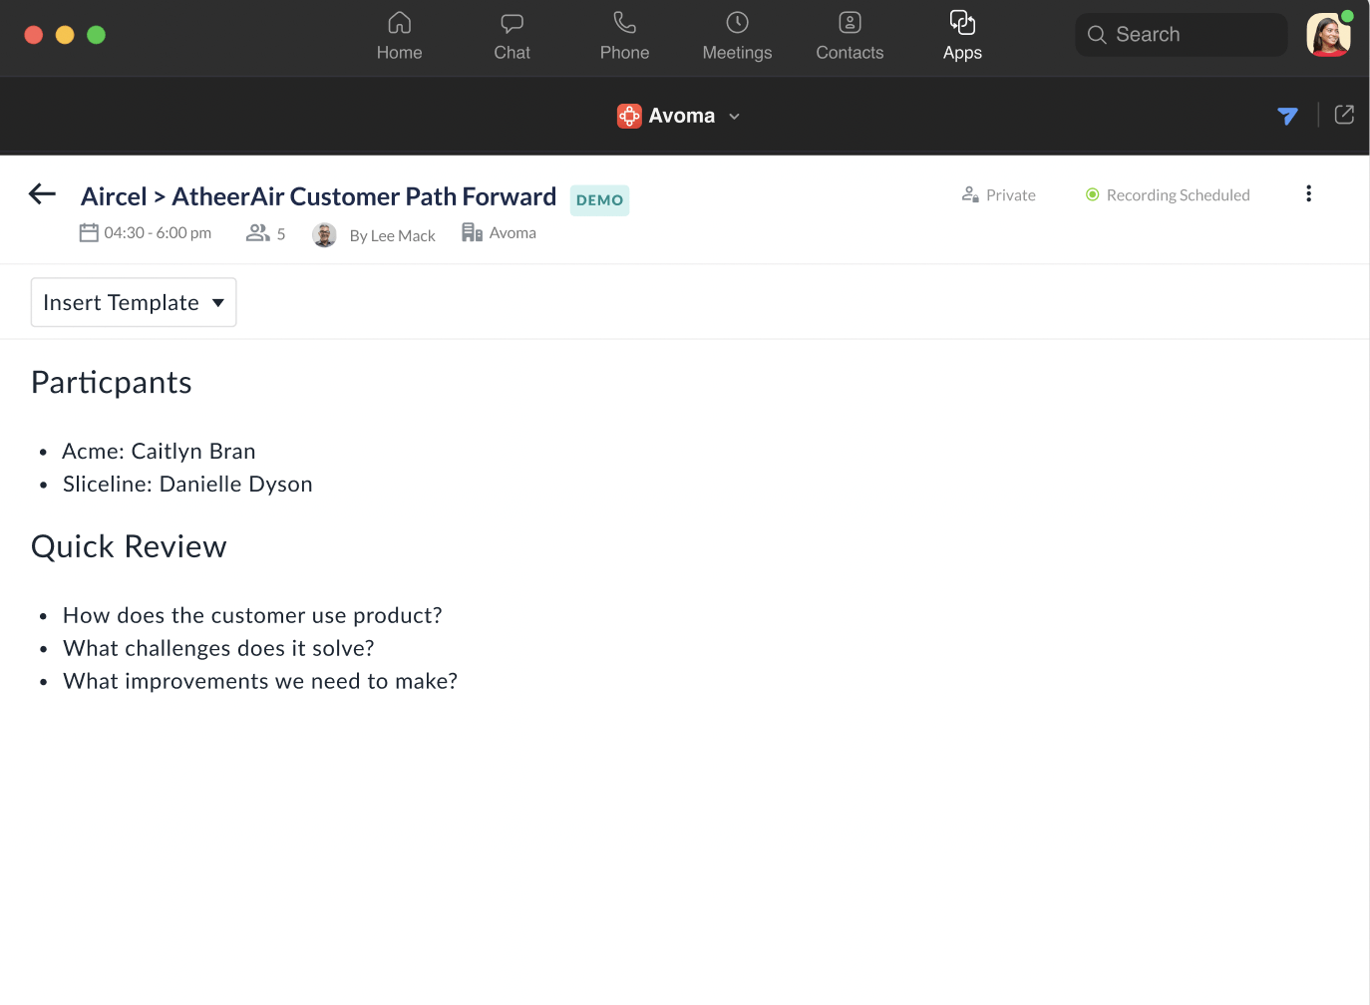Viewport: 1370px width, 1005px height.
Task: Minimize window with yellow button
Action: [x=65, y=35]
